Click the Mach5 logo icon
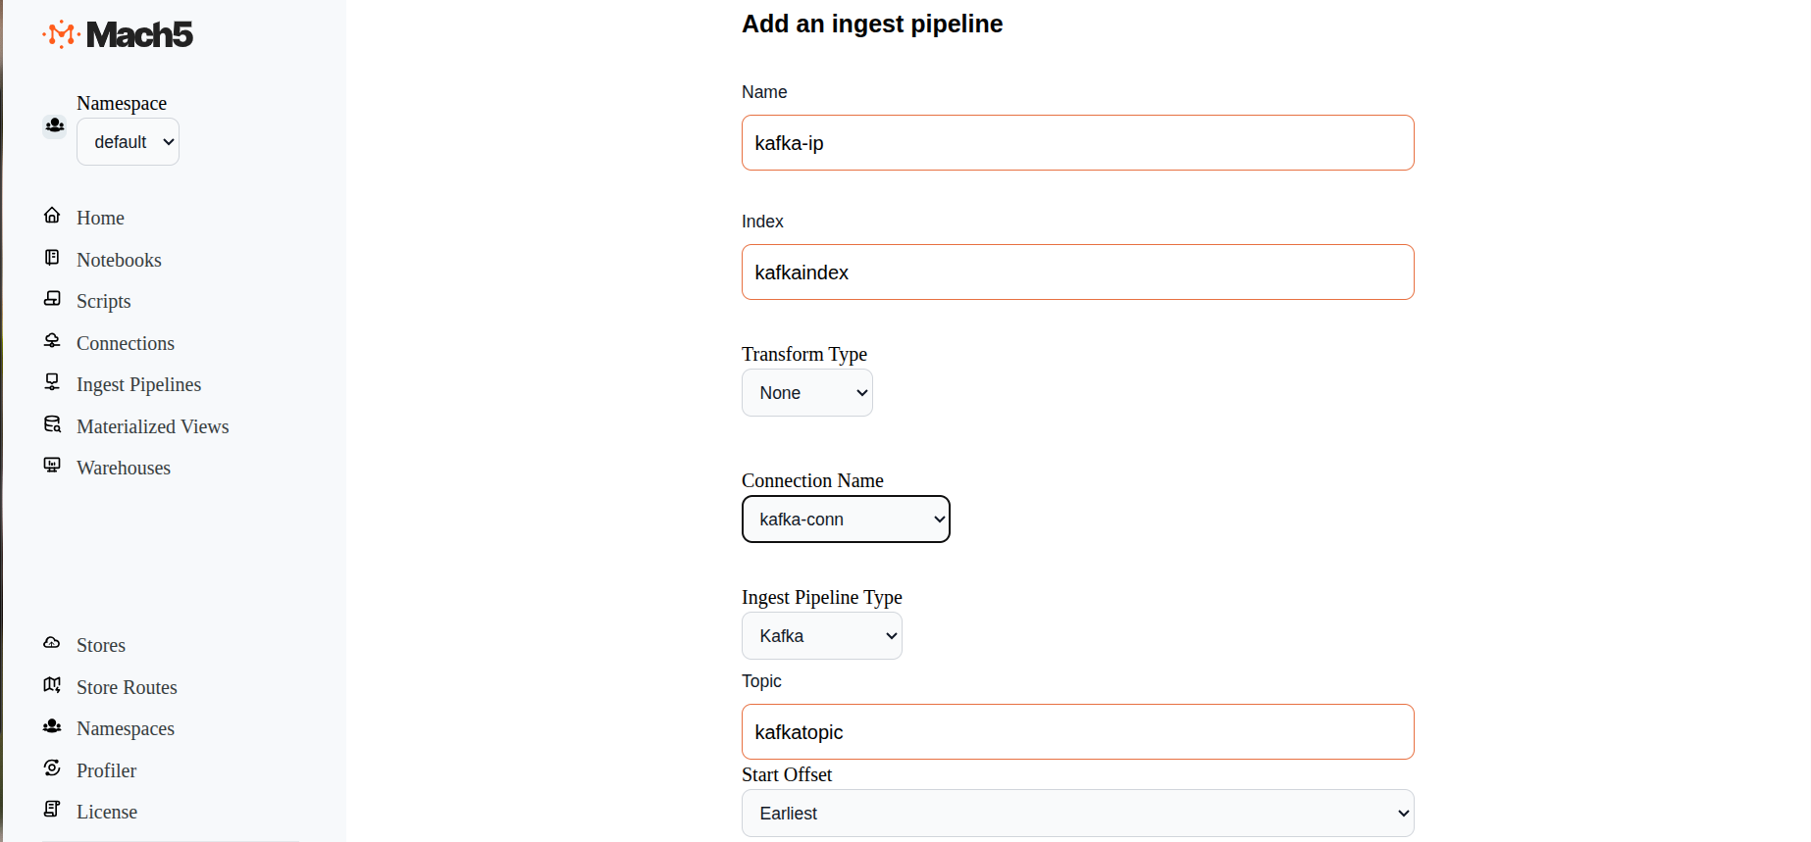 coord(61,33)
